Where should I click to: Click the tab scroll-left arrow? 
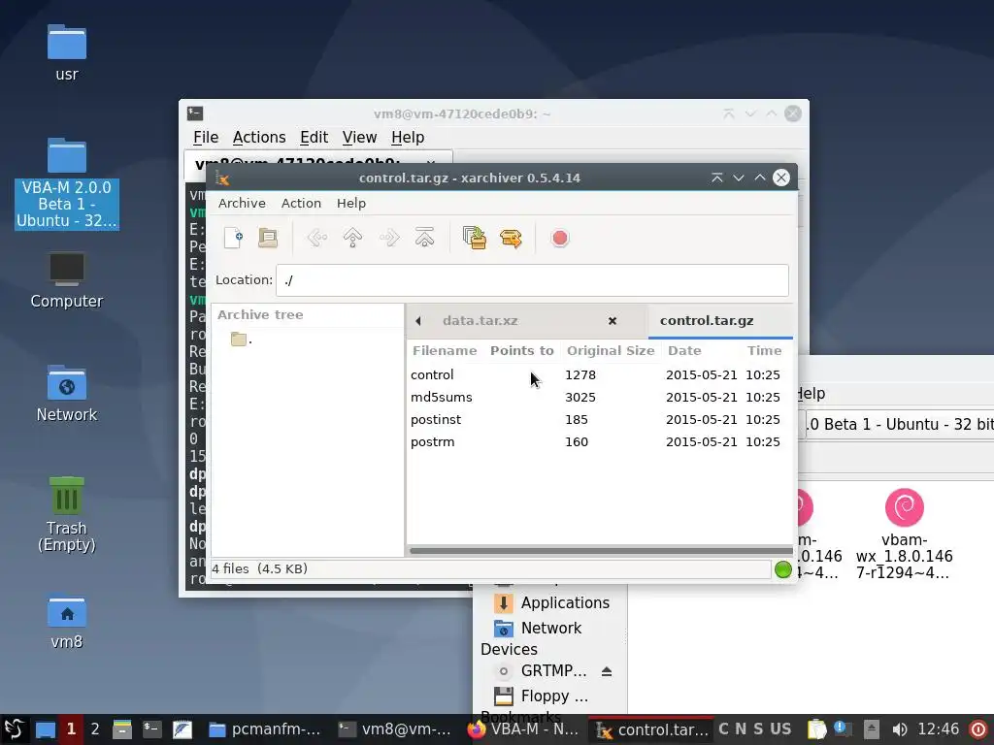click(418, 321)
